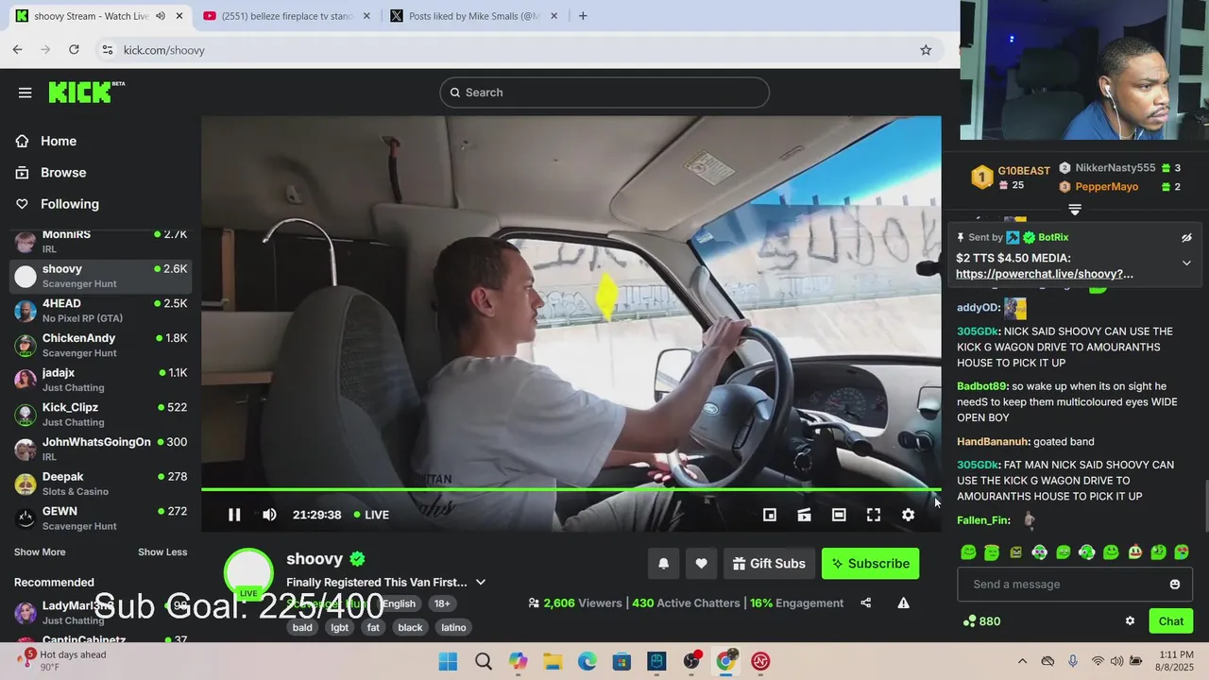The height and width of the screenshot is (680, 1209).
Task: Collapse the gift leaderboard panel
Action: tap(1075, 210)
